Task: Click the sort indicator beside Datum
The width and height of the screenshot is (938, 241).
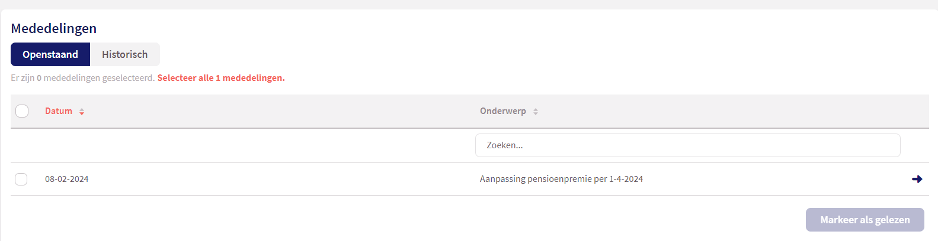Action: pyautogui.click(x=82, y=112)
